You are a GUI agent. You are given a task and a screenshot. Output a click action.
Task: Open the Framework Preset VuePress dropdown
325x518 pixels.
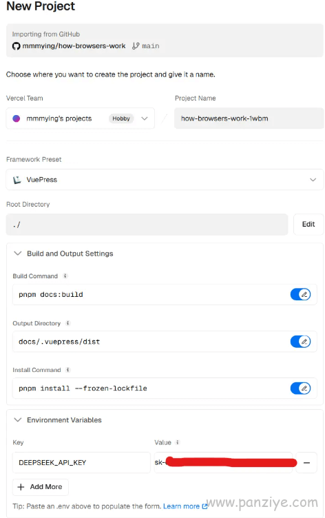(165, 180)
